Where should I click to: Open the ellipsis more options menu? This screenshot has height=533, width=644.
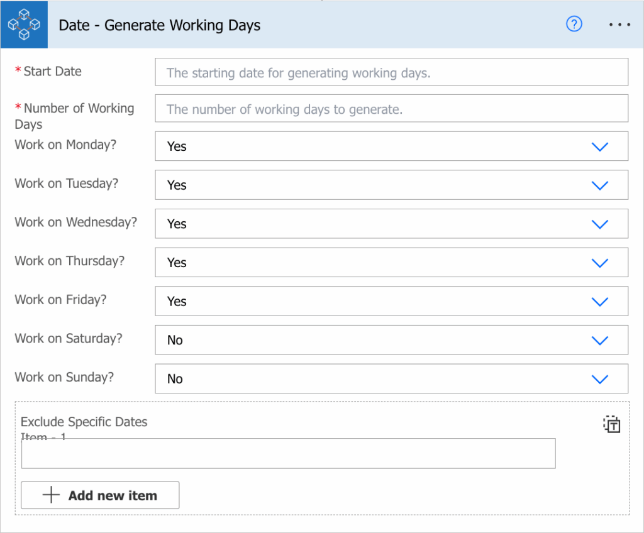(619, 25)
